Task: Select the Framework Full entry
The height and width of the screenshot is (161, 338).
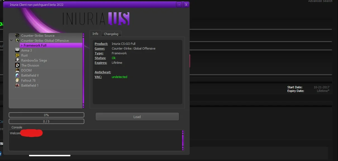Action: pyautogui.click(x=51, y=45)
